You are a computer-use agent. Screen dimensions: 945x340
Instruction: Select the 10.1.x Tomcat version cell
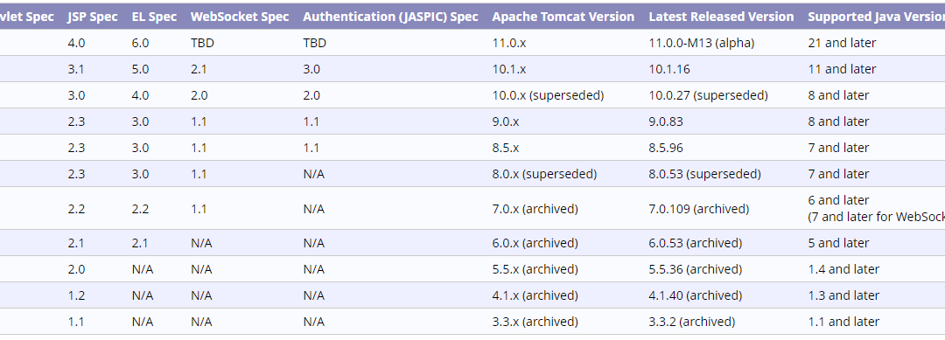509,69
